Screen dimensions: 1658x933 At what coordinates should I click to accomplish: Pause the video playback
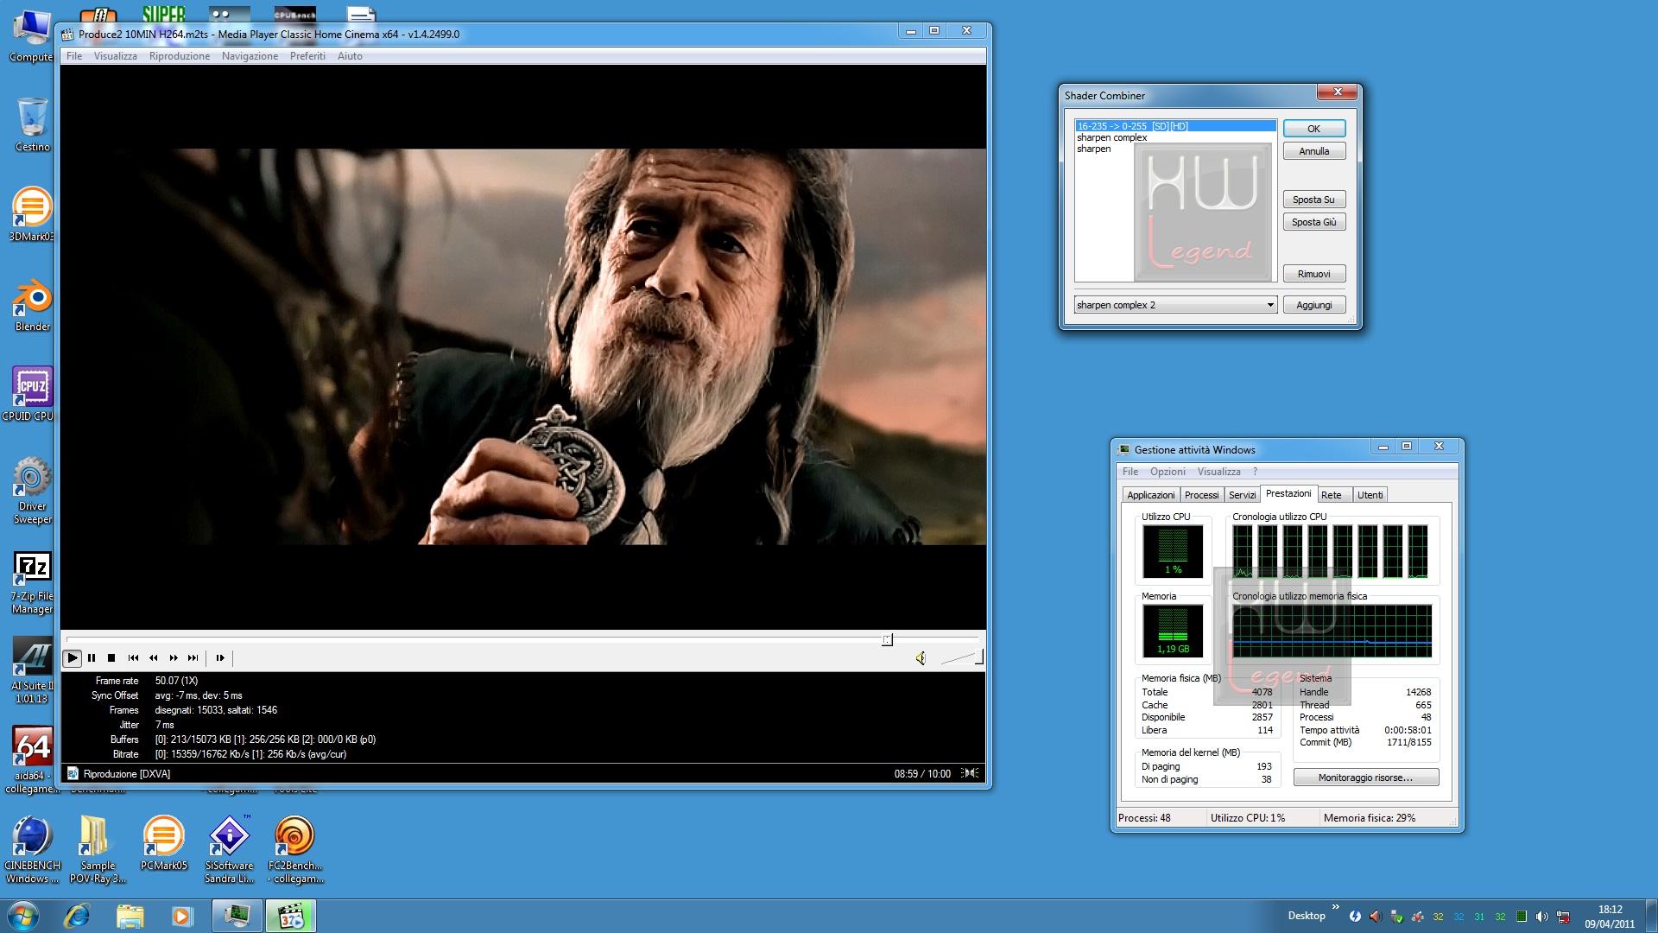pos(92,658)
